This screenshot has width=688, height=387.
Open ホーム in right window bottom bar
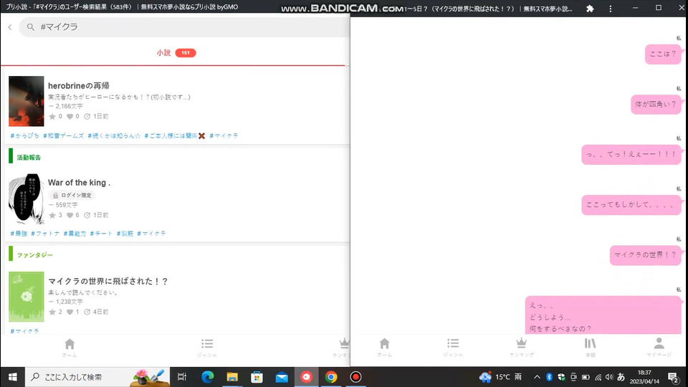coord(384,348)
